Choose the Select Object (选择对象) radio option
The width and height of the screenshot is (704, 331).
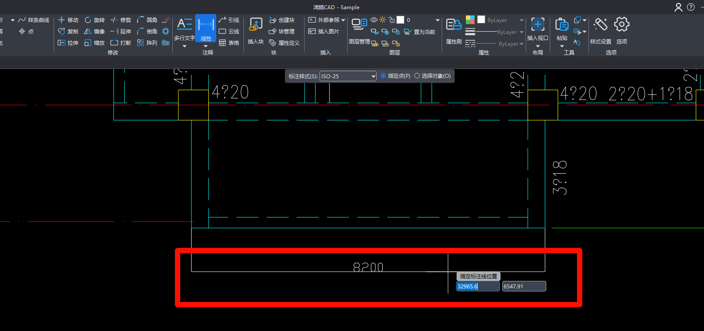click(417, 76)
